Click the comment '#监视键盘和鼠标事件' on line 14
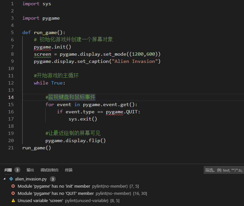 pyautogui.click(x=70, y=97)
